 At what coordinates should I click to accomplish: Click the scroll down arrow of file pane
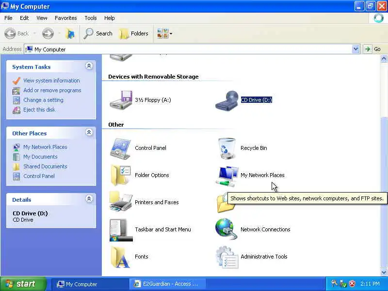tap(384, 273)
